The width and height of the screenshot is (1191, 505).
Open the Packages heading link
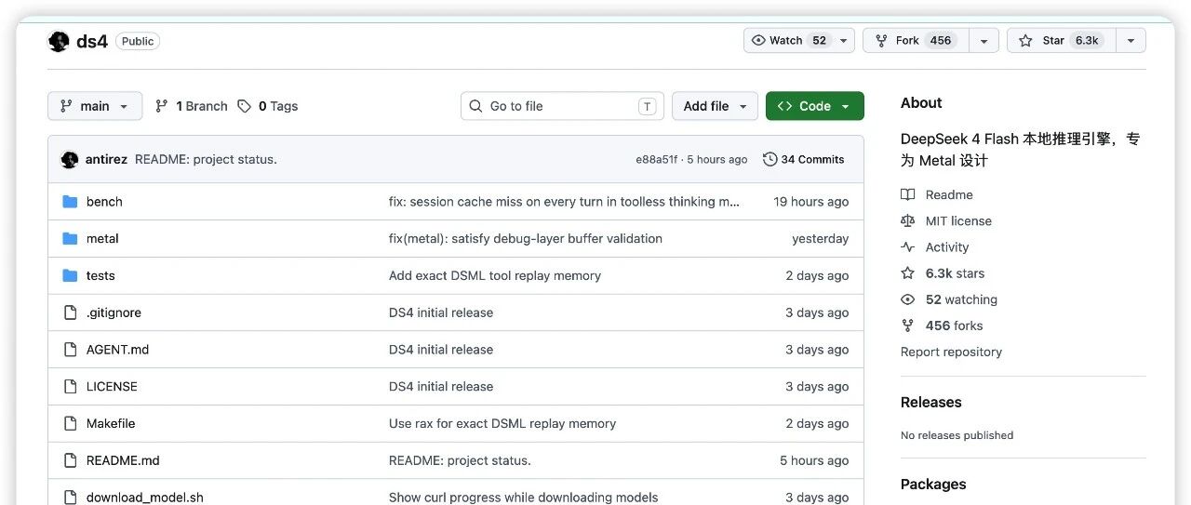[x=933, y=484]
